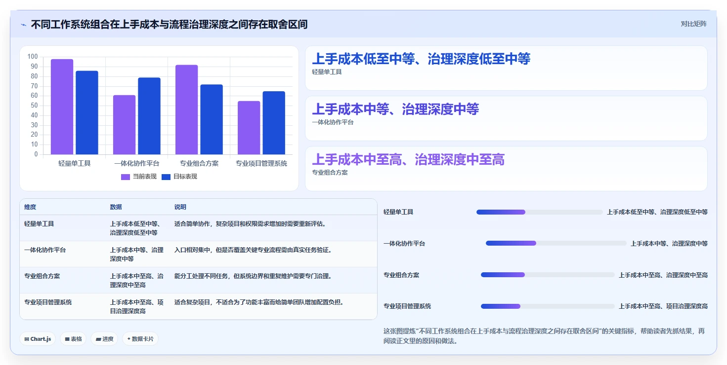This screenshot has height=365, width=727.
Task: Select the 进度 tag chip
Action: click(104, 339)
